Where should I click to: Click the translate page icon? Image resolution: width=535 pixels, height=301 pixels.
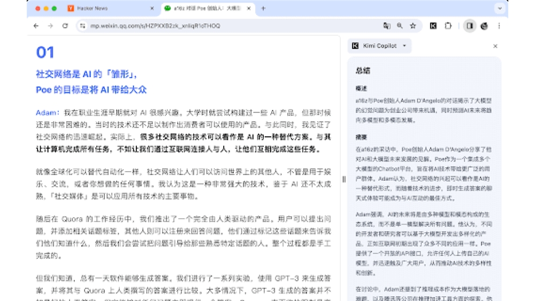387,26
